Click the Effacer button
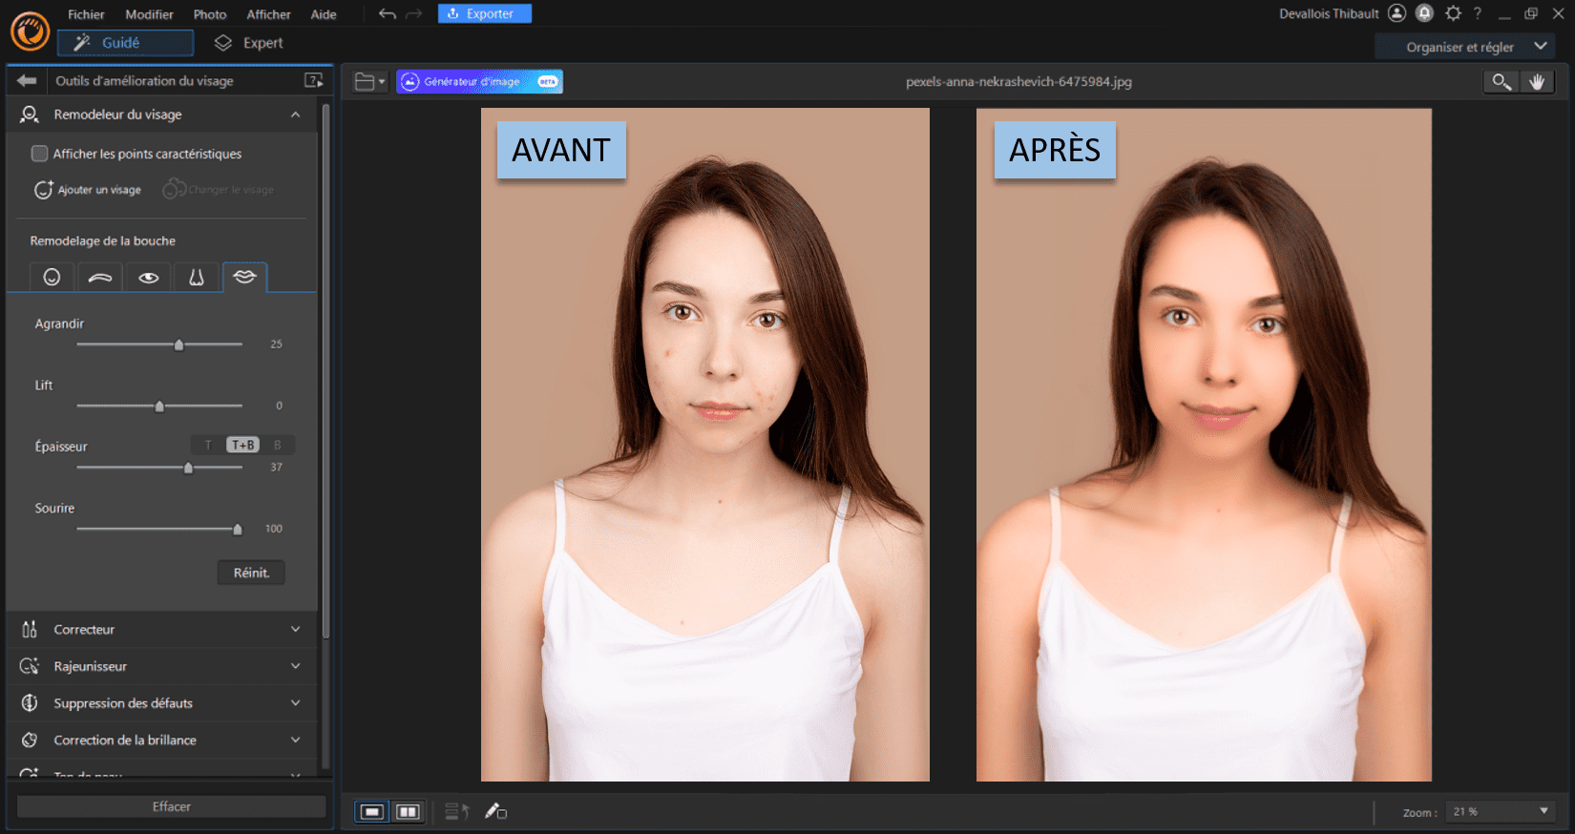This screenshot has width=1575, height=834. [x=172, y=806]
